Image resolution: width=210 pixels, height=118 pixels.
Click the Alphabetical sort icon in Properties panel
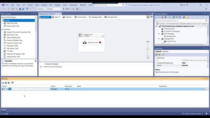click(x=159, y=55)
